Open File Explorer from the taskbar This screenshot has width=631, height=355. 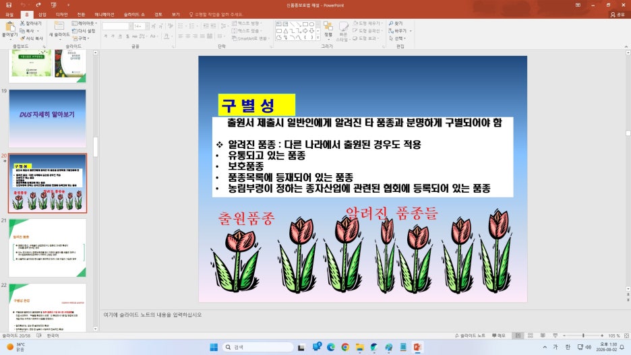pos(360,347)
